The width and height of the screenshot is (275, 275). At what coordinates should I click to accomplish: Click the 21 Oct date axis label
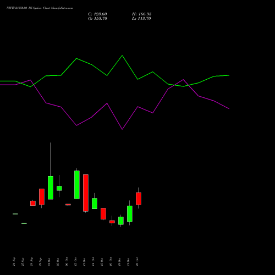(x=129, y=262)
